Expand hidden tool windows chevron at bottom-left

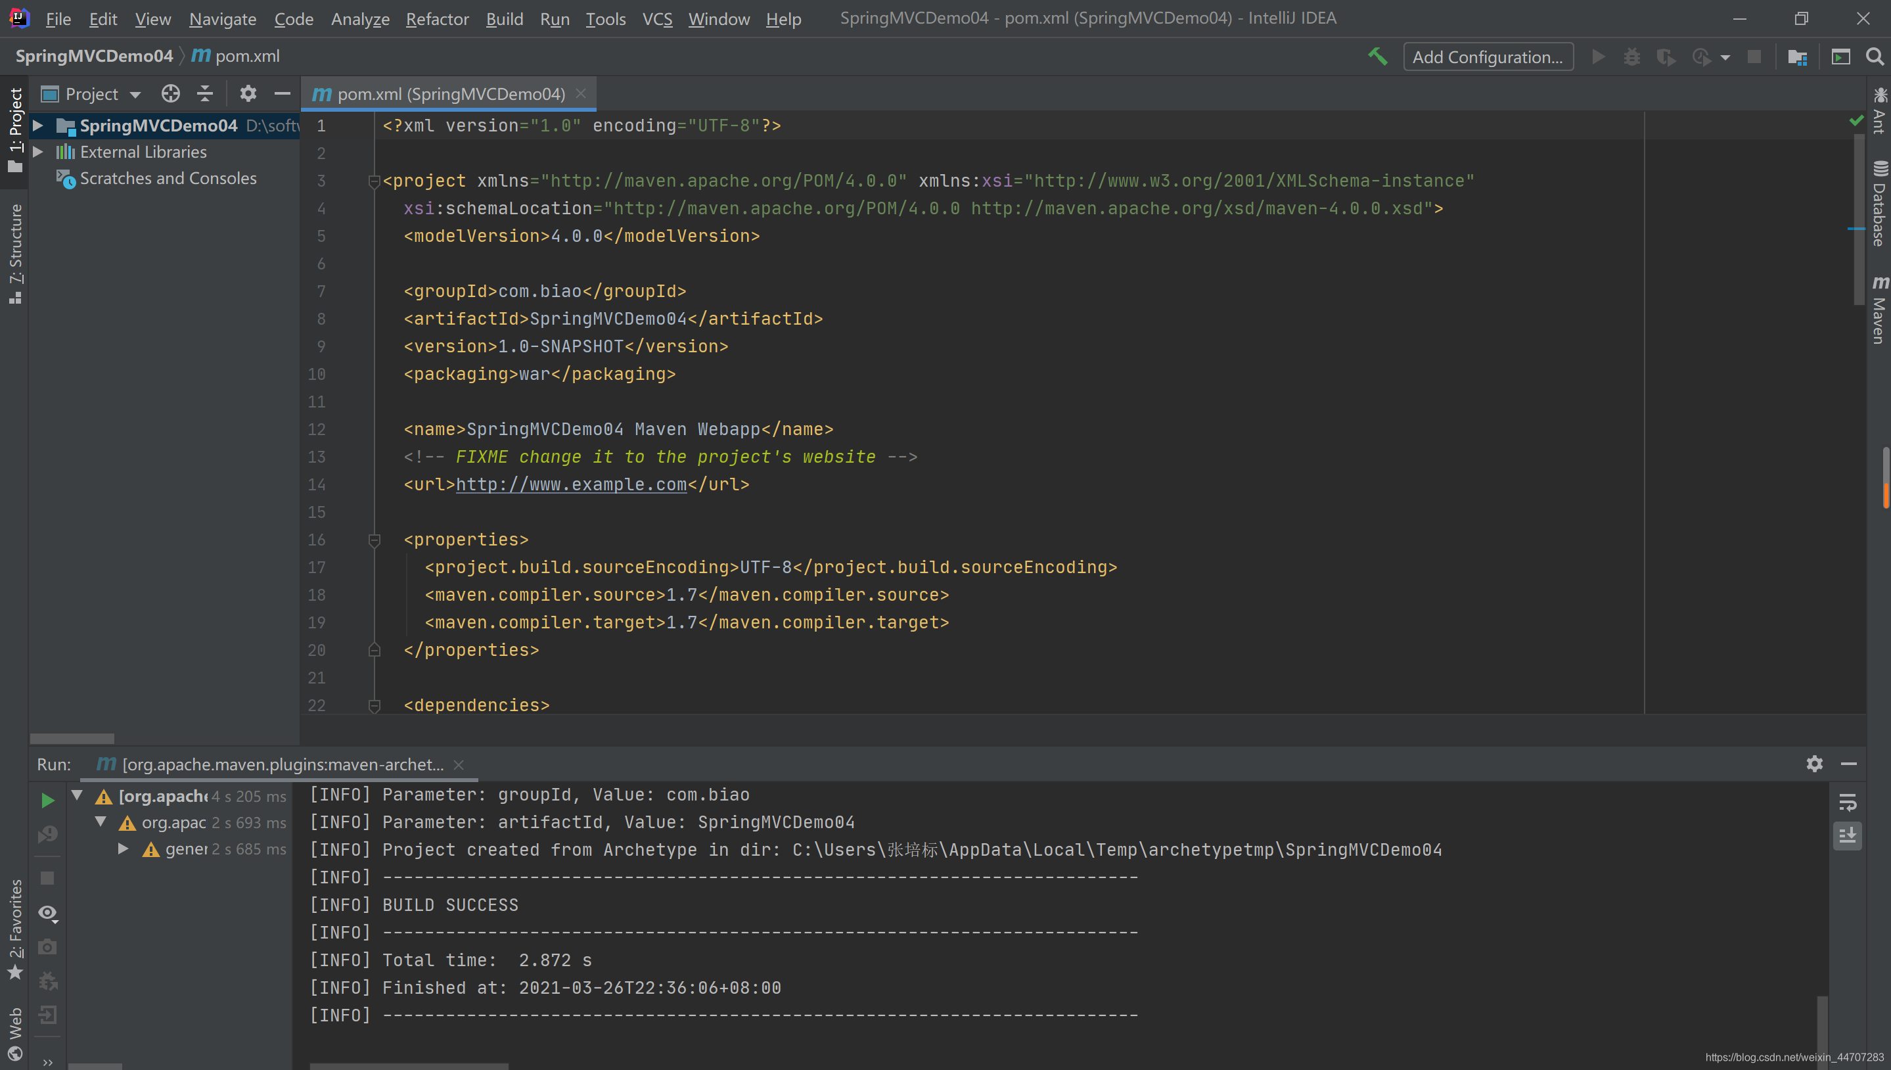coord(48,1061)
